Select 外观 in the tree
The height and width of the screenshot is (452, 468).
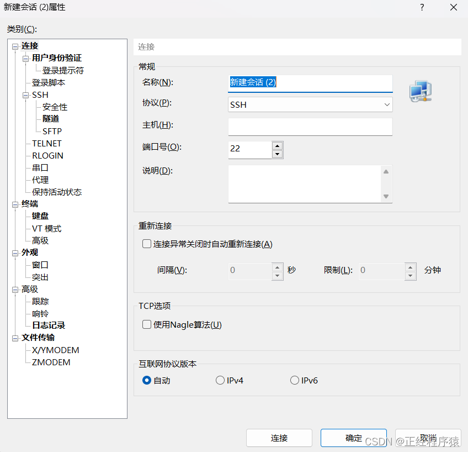(30, 253)
